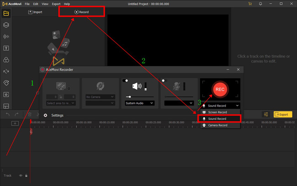Open the File menu
The height and width of the screenshot is (186, 297).
[27, 4]
